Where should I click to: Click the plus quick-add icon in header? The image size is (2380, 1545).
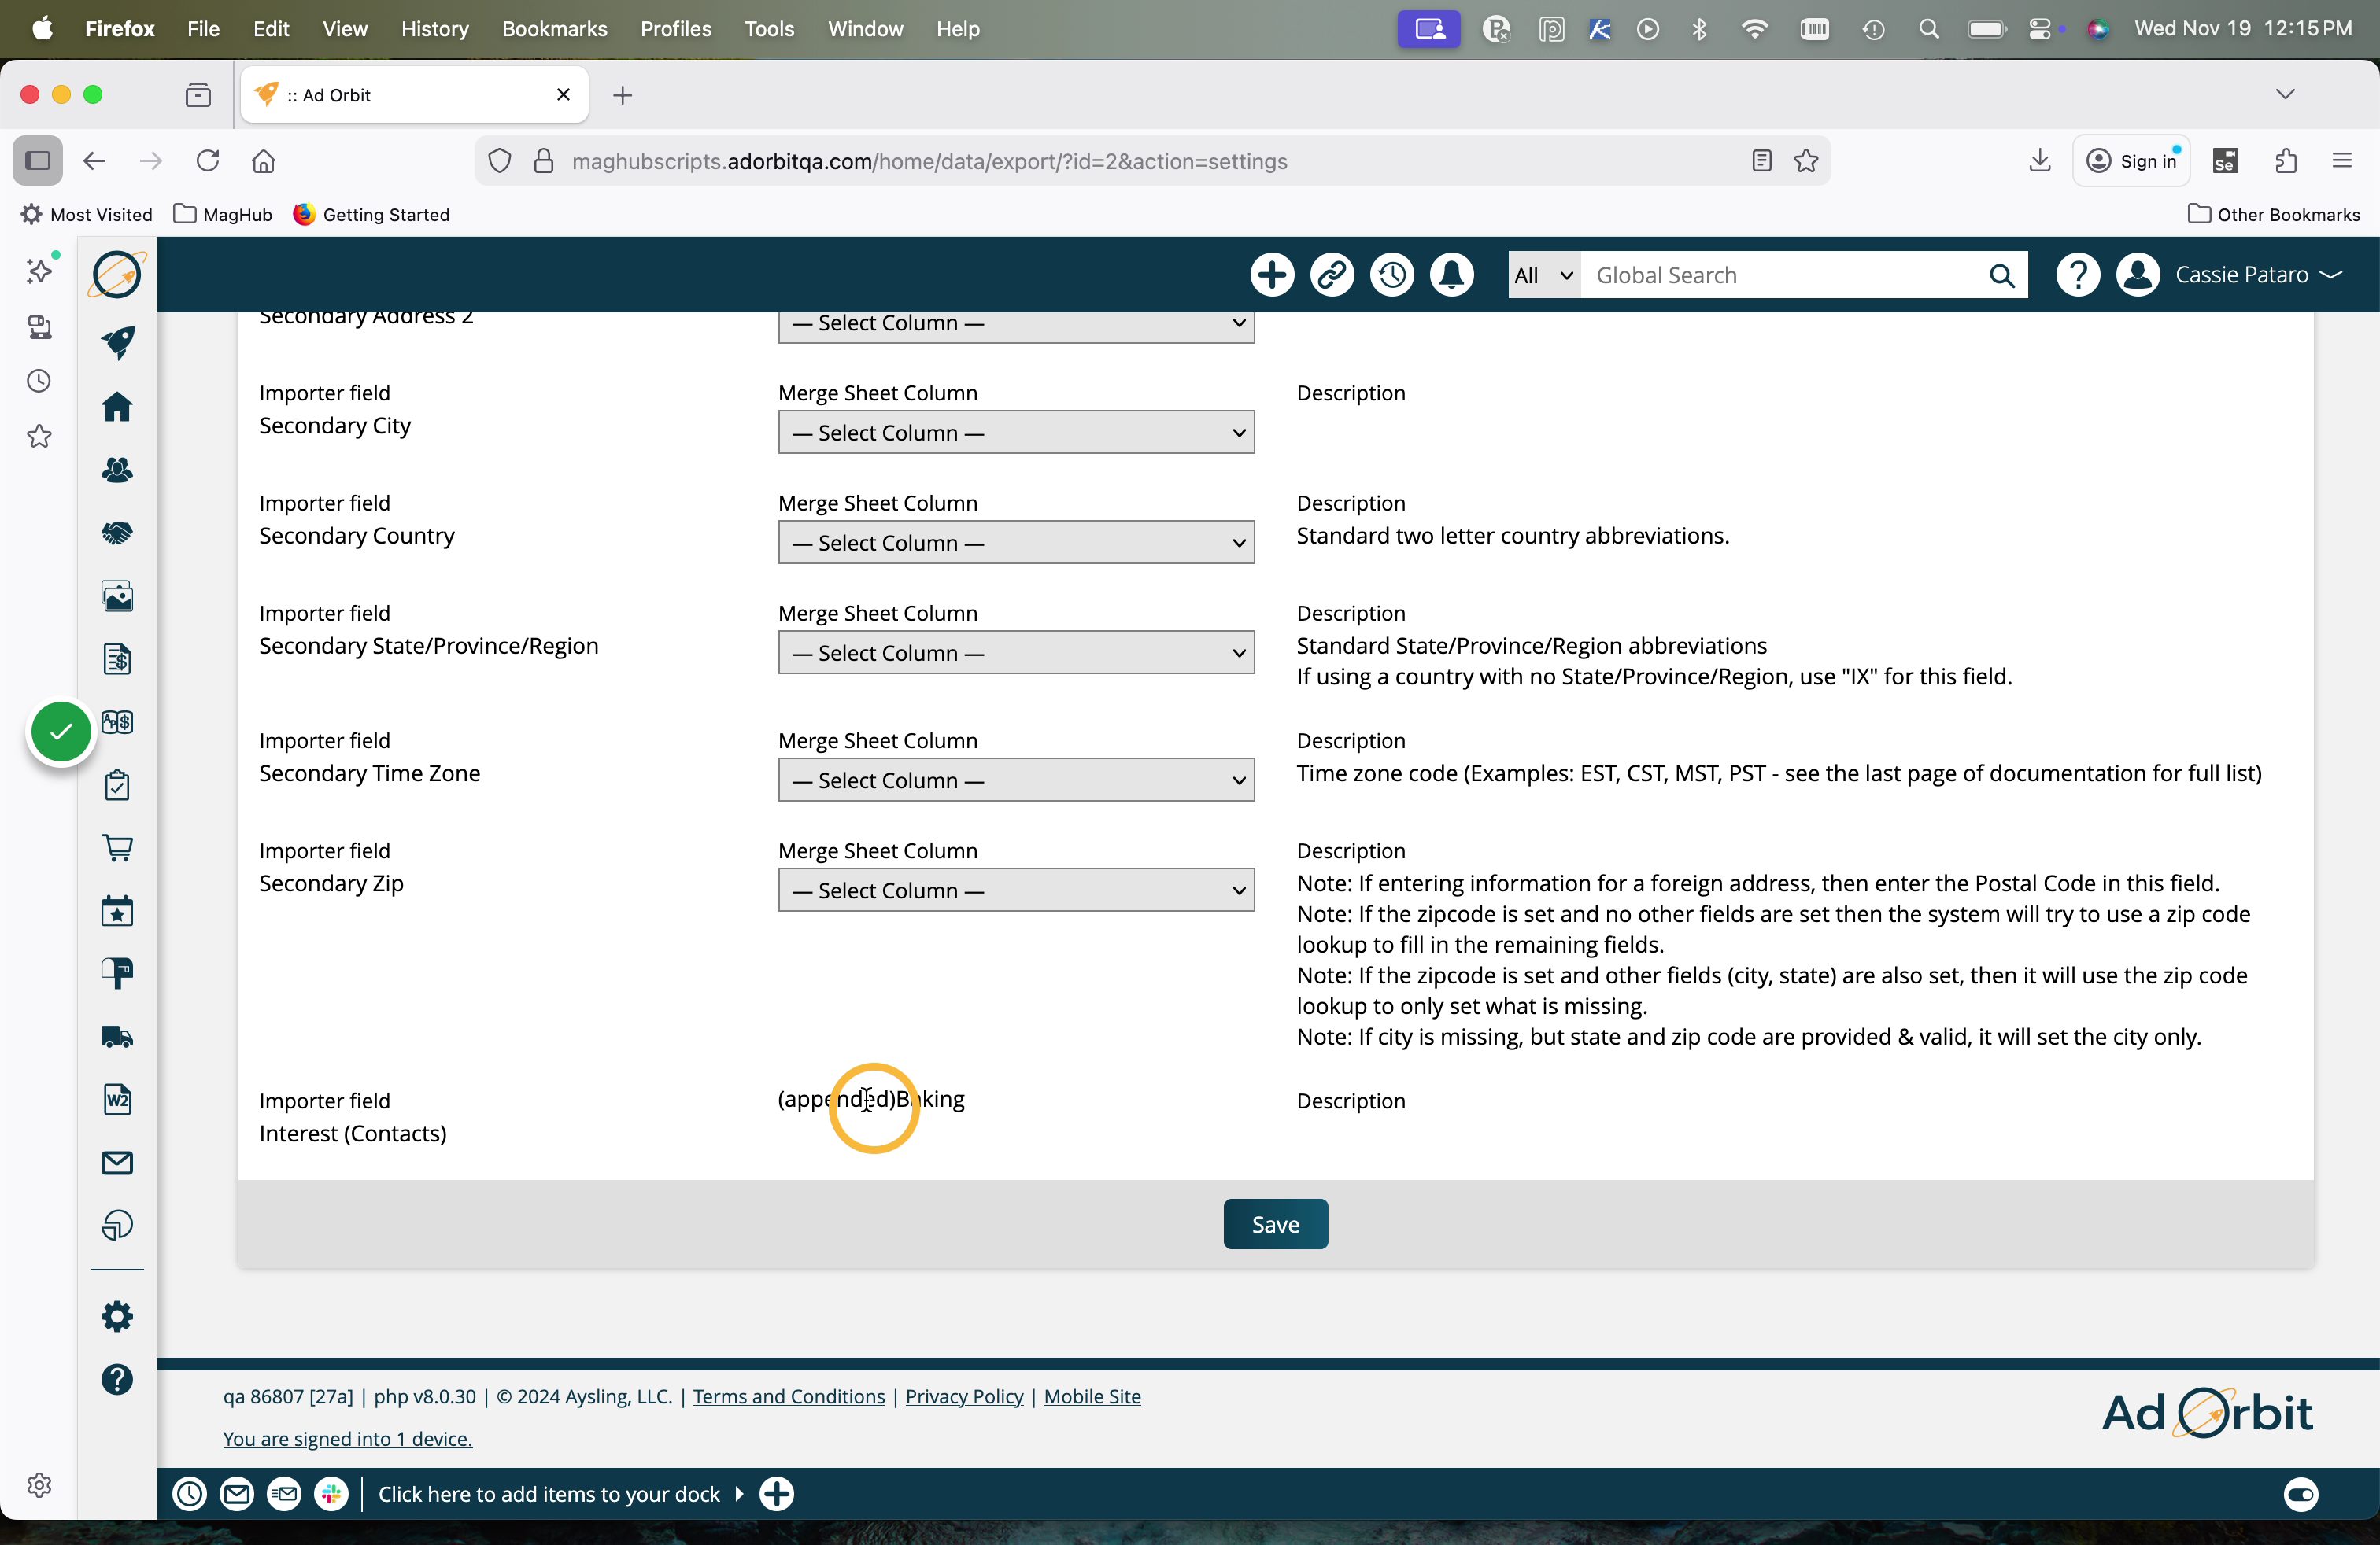[x=1272, y=275]
